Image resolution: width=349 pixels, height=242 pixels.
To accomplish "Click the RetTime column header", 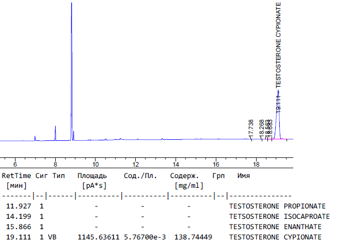I will click(16, 175).
